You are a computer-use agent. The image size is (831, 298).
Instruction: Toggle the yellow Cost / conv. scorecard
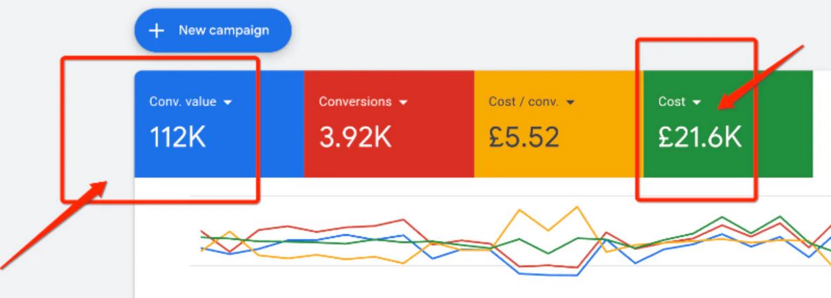(559, 124)
